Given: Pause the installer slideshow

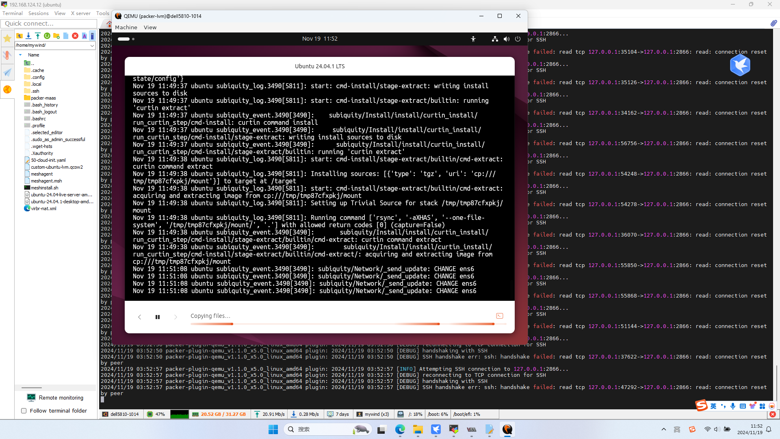Looking at the screenshot, I should 158,317.
